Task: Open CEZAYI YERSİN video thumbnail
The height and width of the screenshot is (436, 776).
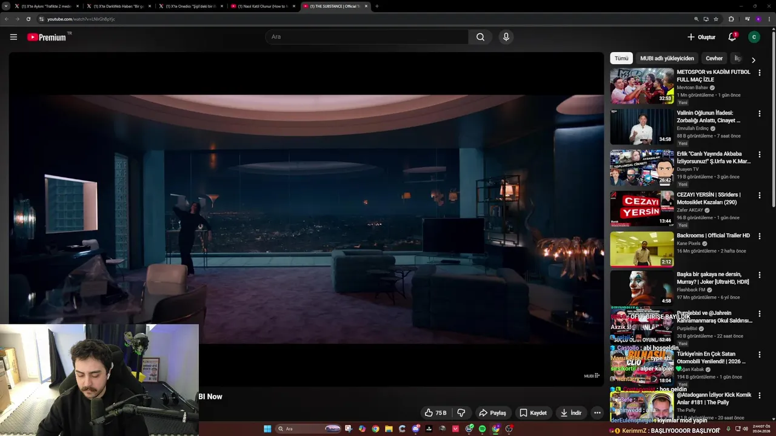Action: [x=641, y=208]
